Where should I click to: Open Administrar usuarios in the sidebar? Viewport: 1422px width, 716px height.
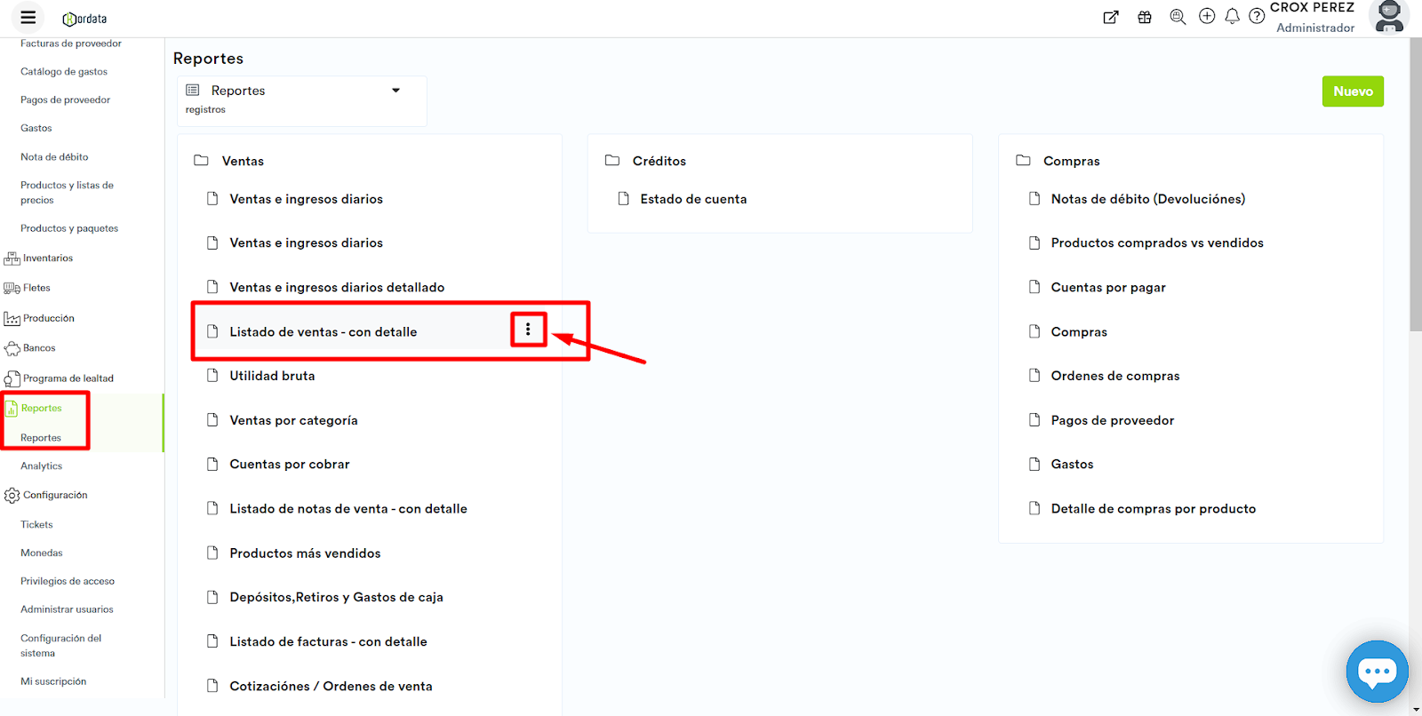67,609
